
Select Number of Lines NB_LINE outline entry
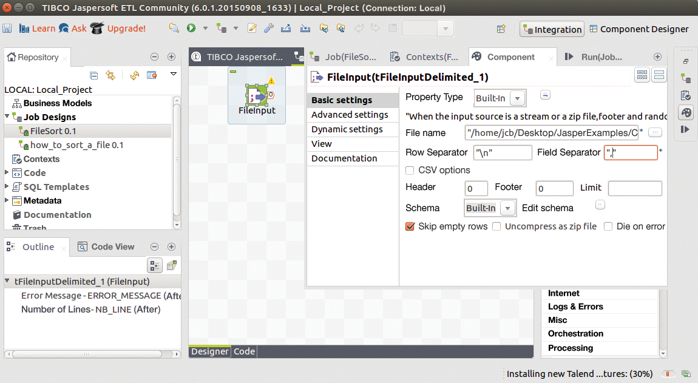[x=91, y=310]
